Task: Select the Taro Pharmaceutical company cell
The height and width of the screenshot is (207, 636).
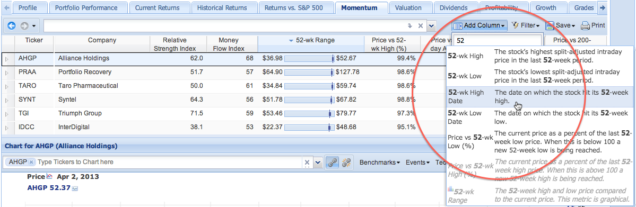Action: point(102,86)
